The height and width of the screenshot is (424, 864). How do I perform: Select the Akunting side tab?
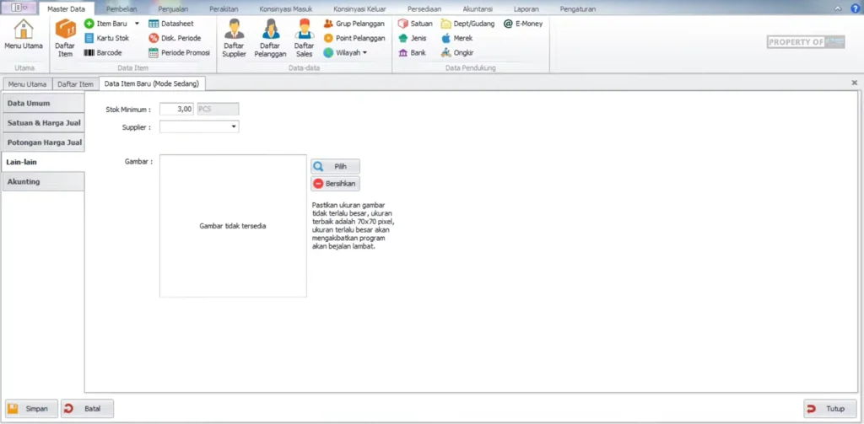43,181
